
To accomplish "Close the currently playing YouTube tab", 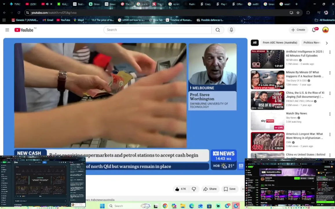I will [x=51, y=4].
